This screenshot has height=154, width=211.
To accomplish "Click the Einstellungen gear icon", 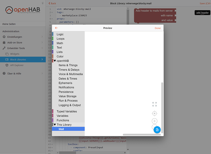I will click(4, 37).
